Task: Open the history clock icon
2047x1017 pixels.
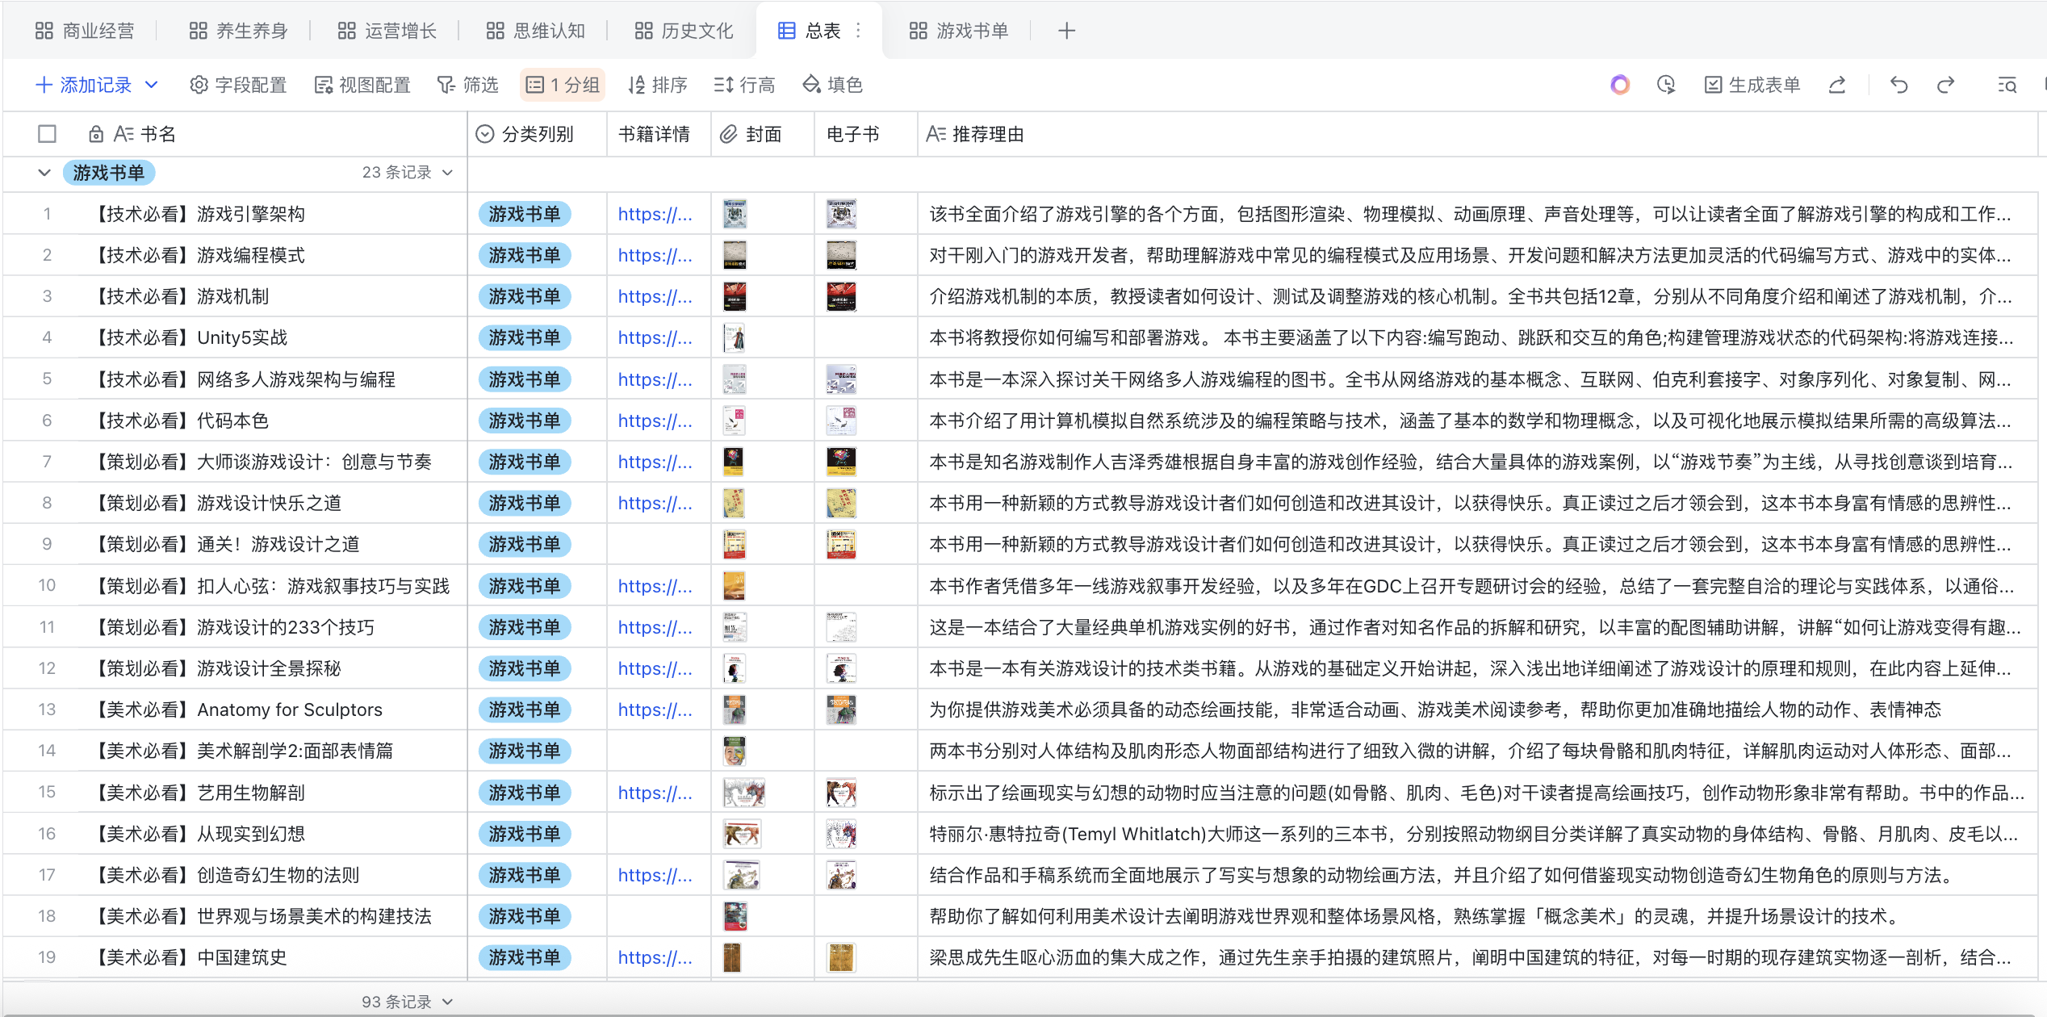Action: [x=1666, y=85]
